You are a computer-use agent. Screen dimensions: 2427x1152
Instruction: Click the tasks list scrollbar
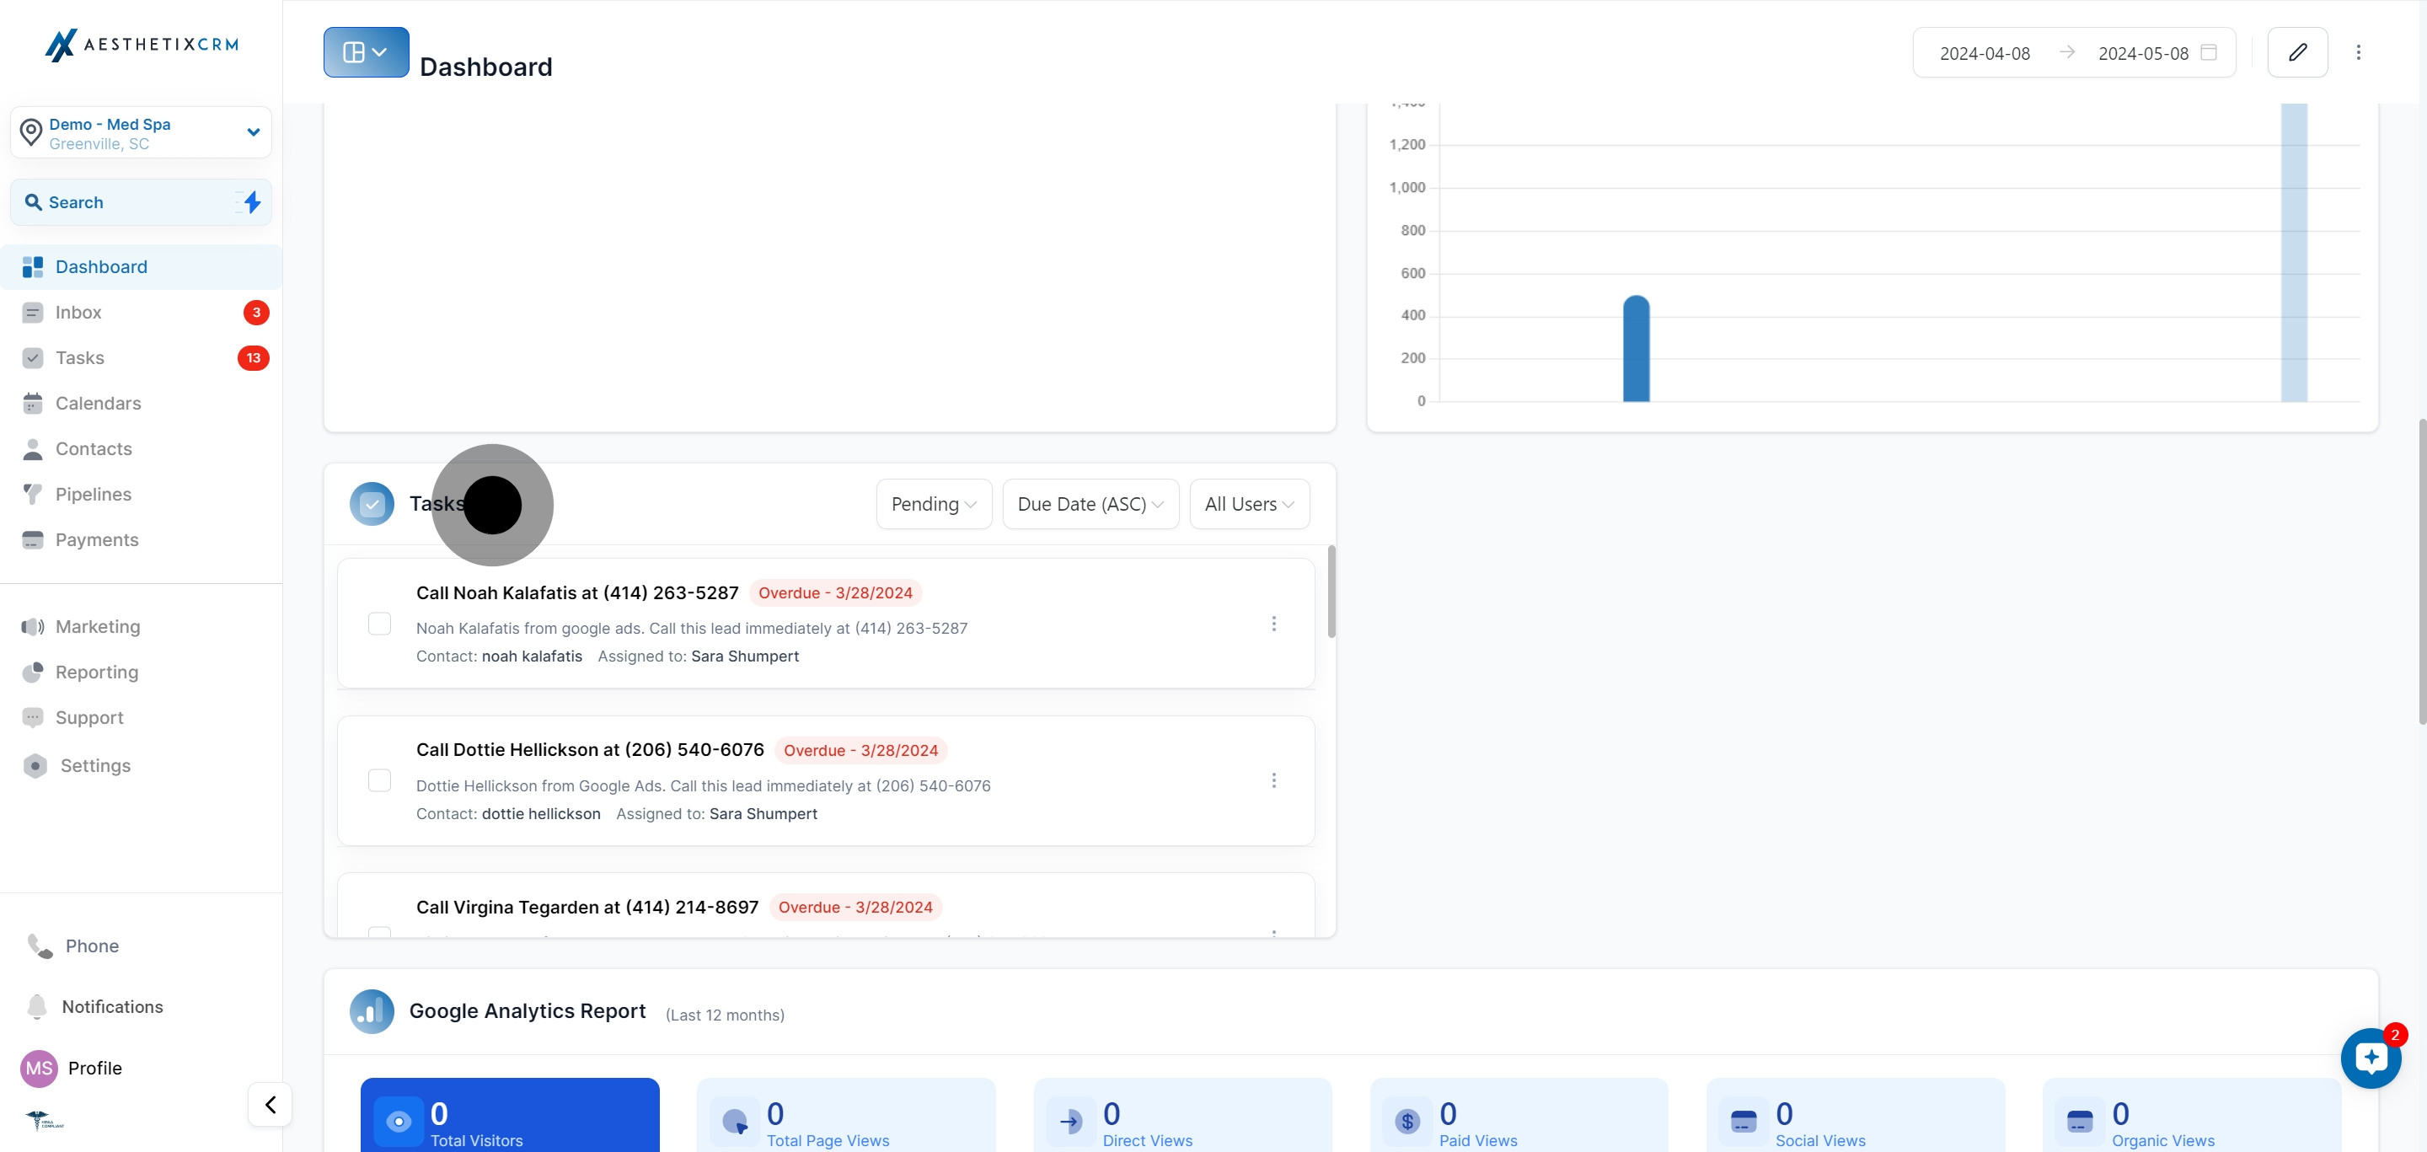point(1331,593)
